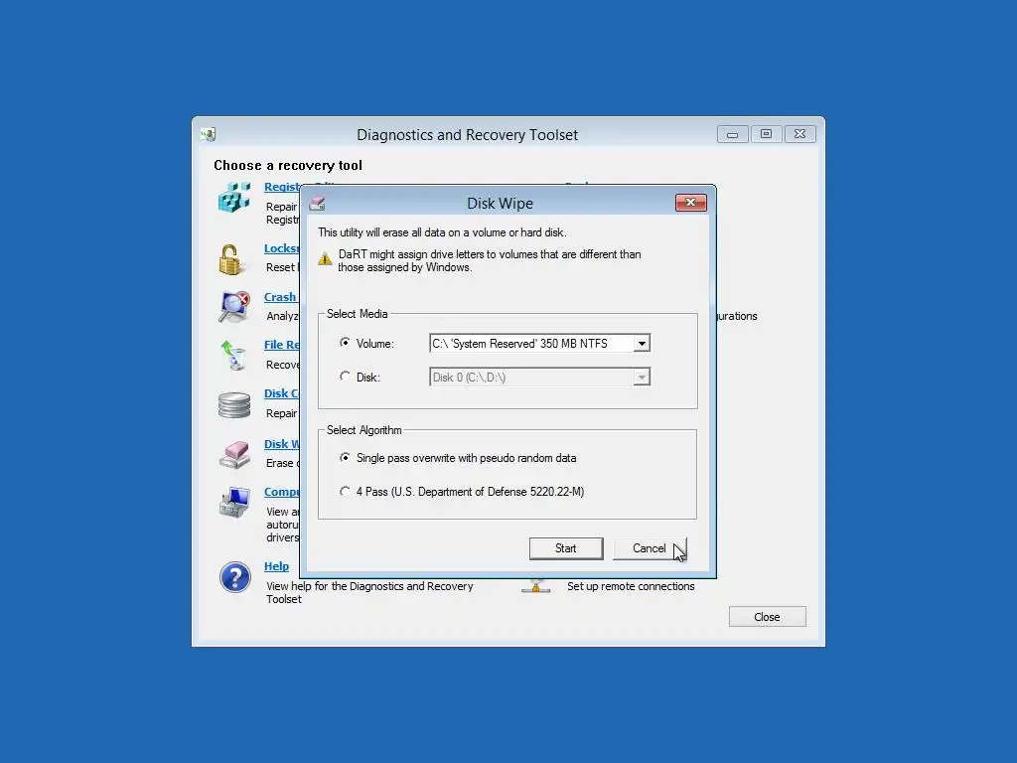Click the File Restore recycle bin icon
Screen dimensions: 1017x763
coord(233,356)
